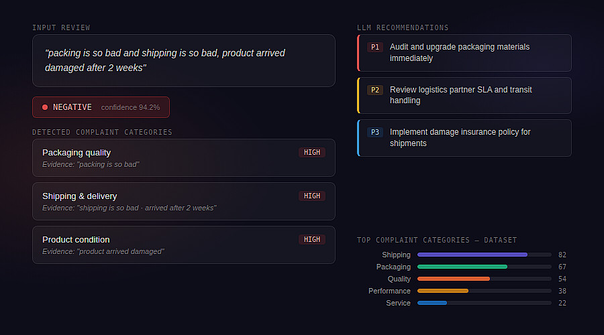Screen dimensions: 604x335
Task: Click the NEGATIVE sentiment label
Action: point(72,107)
